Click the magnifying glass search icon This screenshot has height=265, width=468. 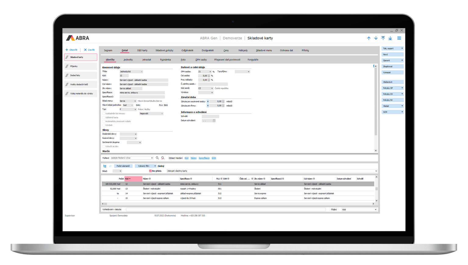pyautogui.click(x=157, y=158)
